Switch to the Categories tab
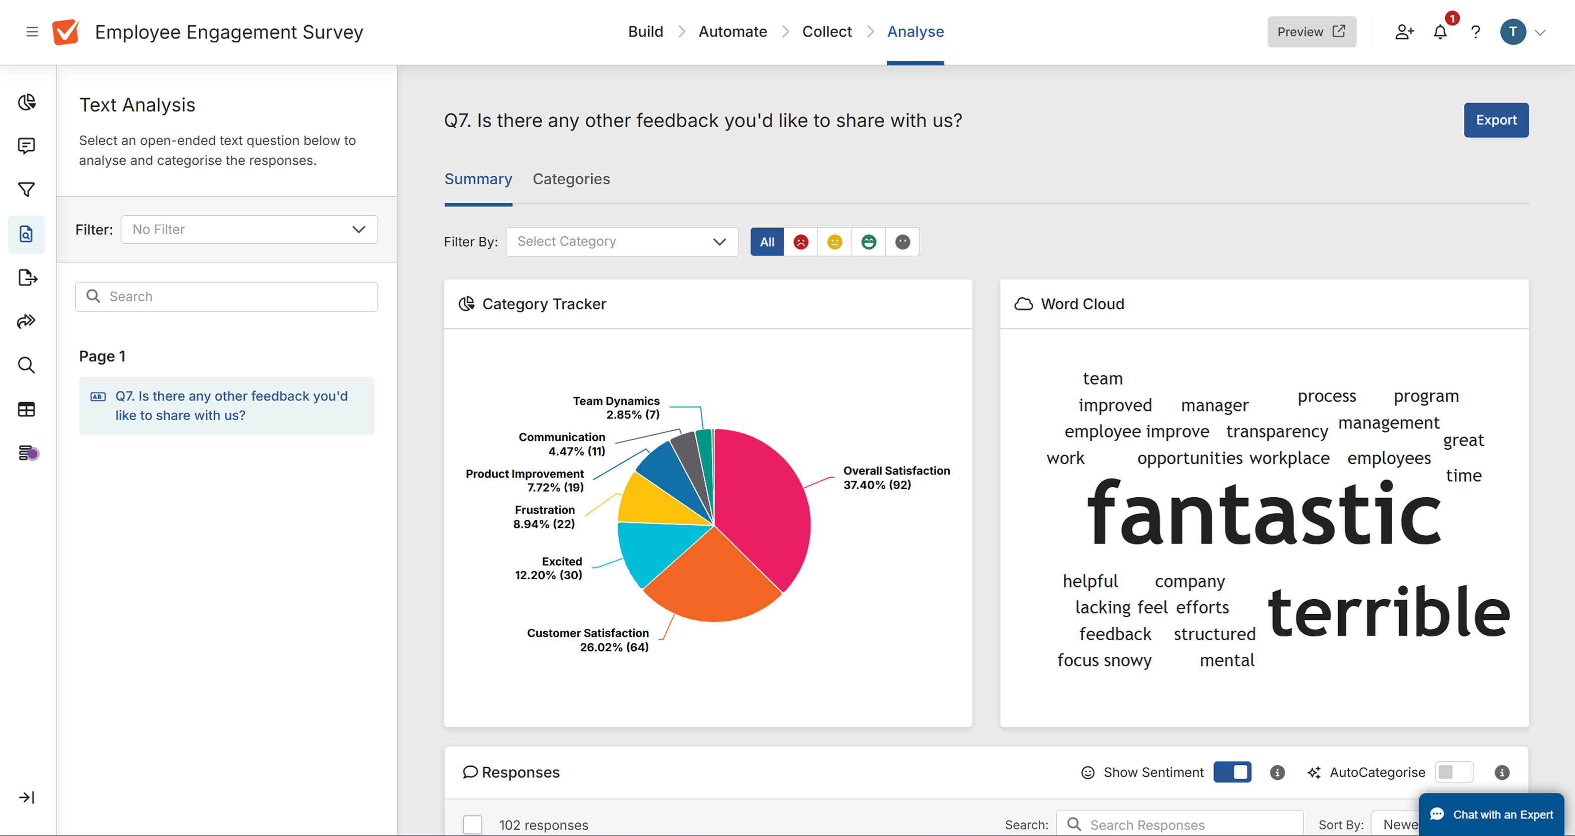Image resolution: width=1575 pixels, height=836 pixels. click(571, 179)
